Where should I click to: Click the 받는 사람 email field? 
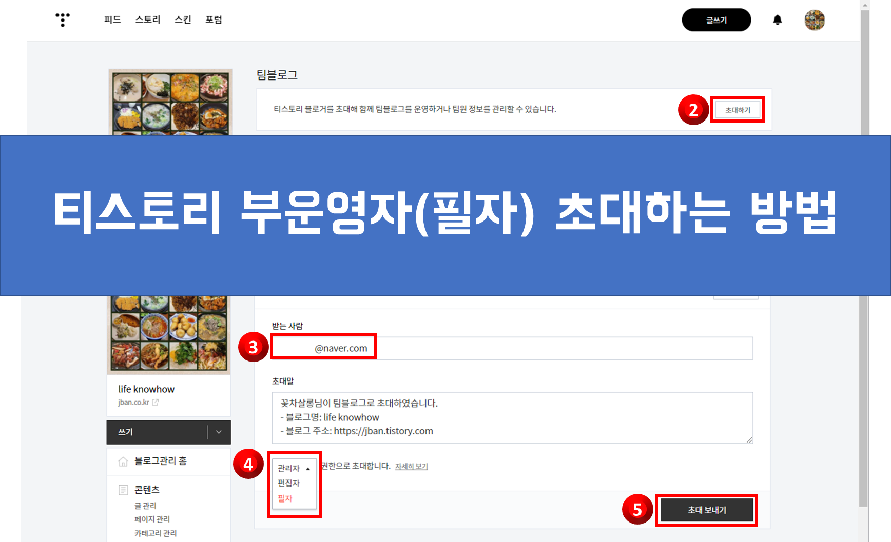point(512,348)
